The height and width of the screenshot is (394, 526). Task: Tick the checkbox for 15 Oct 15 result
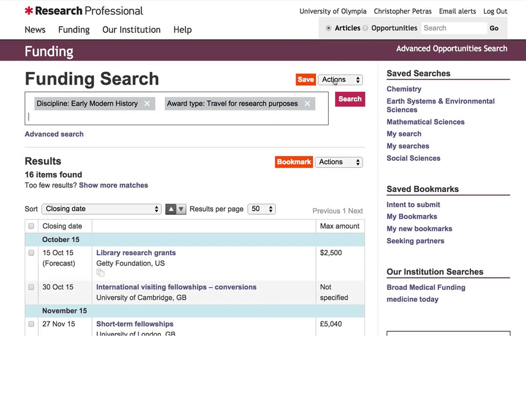point(31,253)
